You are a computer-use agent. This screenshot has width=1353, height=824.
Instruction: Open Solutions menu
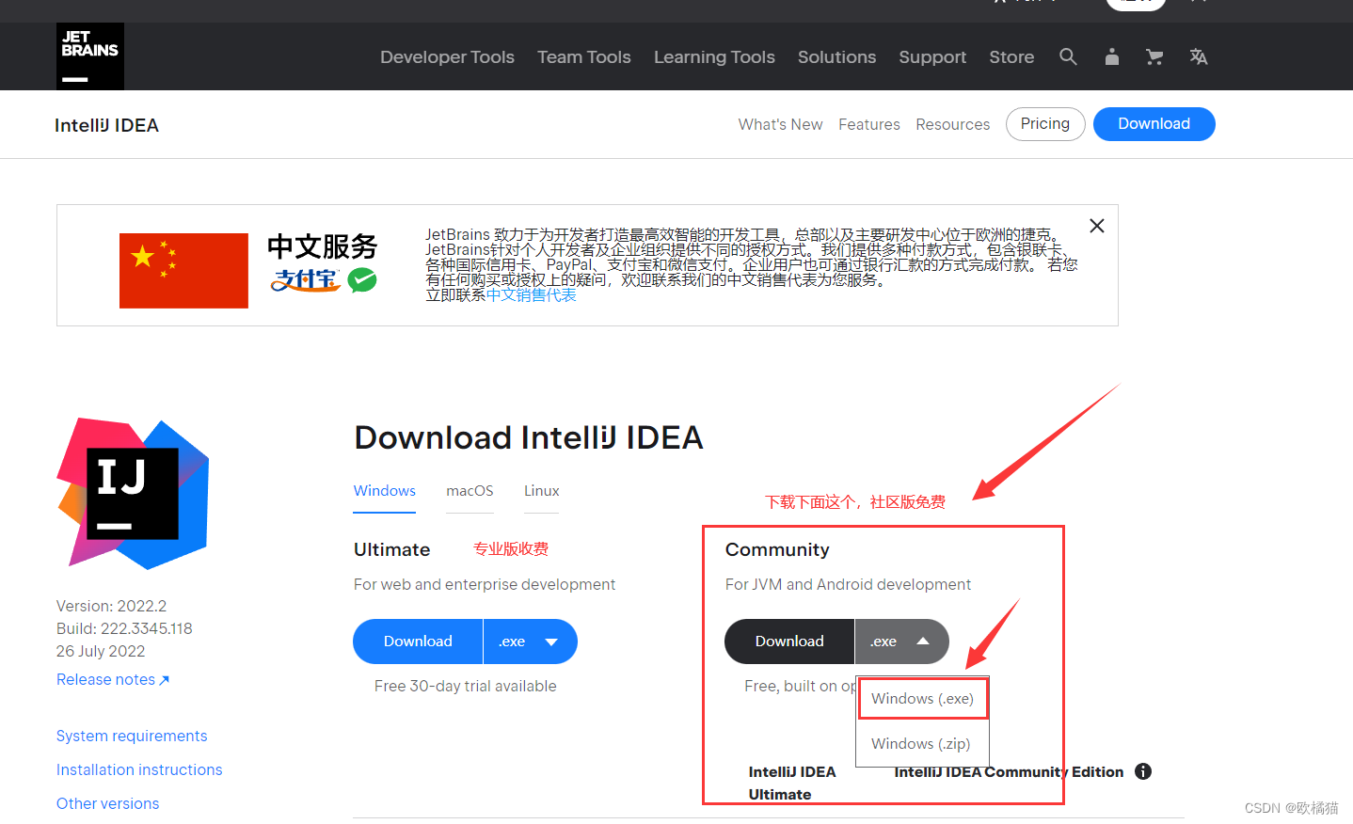click(x=836, y=57)
